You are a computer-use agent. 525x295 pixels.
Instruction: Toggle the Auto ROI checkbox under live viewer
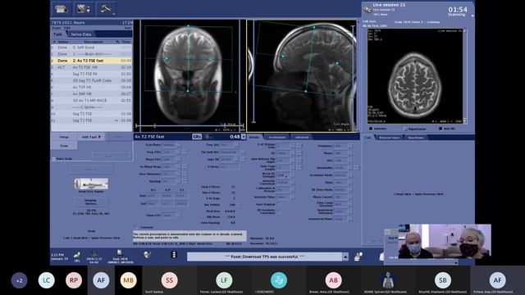441,129
